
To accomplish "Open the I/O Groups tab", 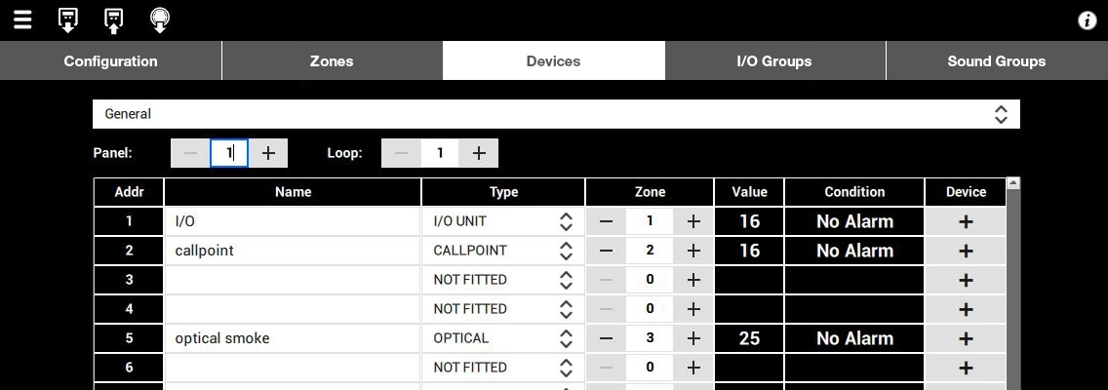I will pos(774,60).
